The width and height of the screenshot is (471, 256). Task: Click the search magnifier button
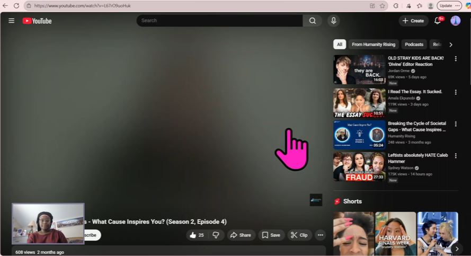coord(313,21)
